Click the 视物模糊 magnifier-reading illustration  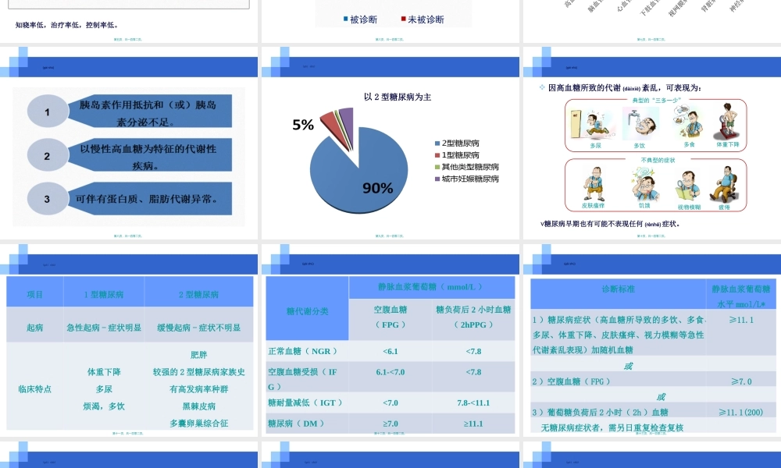click(x=686, y=186)
